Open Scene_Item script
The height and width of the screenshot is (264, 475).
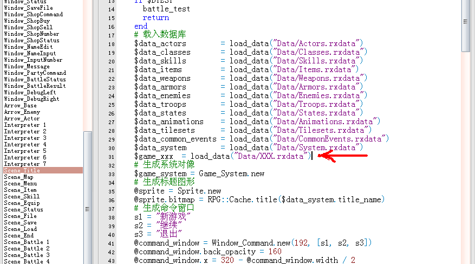coord(20,190)
